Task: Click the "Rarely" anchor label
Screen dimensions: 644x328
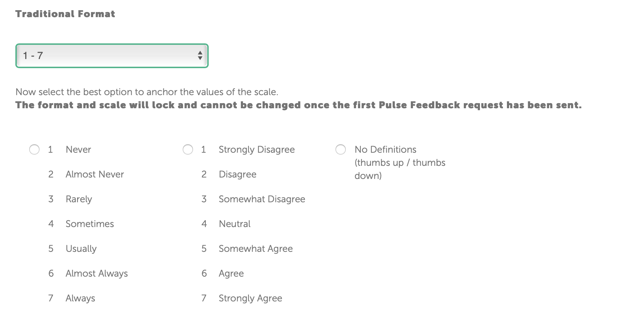Action: (79, 199)
